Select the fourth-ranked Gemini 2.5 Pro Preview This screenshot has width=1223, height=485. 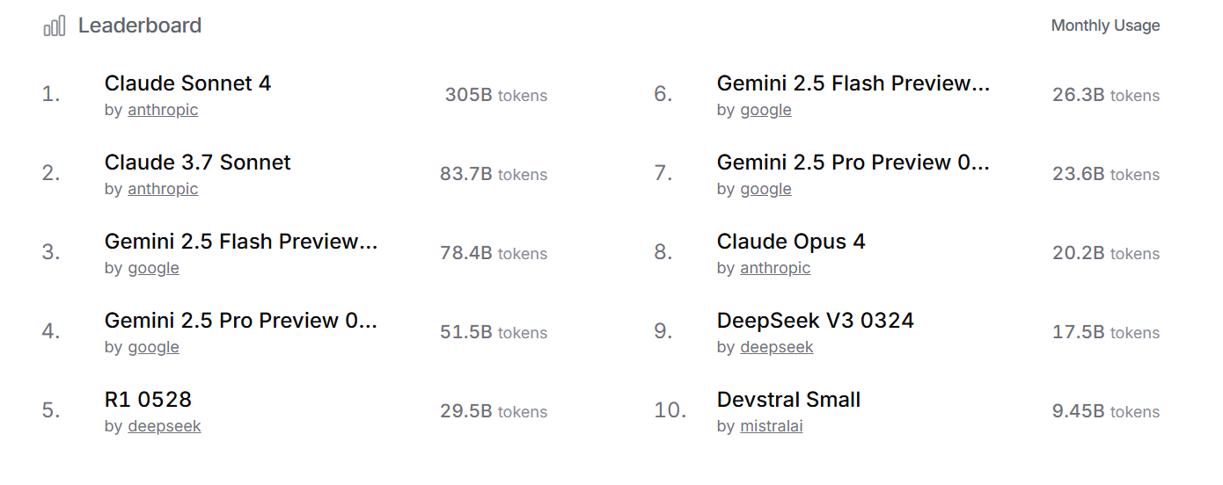pyautogui.click(x=241, y=321)
